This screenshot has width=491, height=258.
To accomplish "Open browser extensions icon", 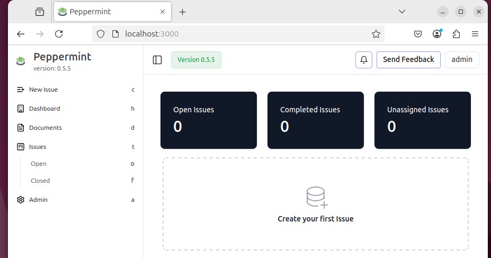I will click(456, 34).
